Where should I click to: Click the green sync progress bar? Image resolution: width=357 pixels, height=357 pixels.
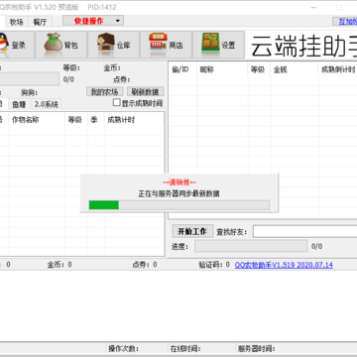179,205
